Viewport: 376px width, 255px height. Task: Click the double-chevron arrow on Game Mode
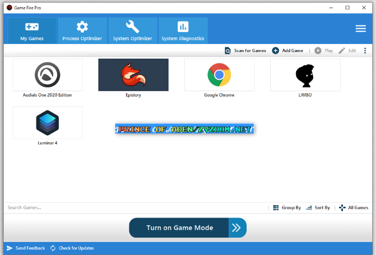237,228
